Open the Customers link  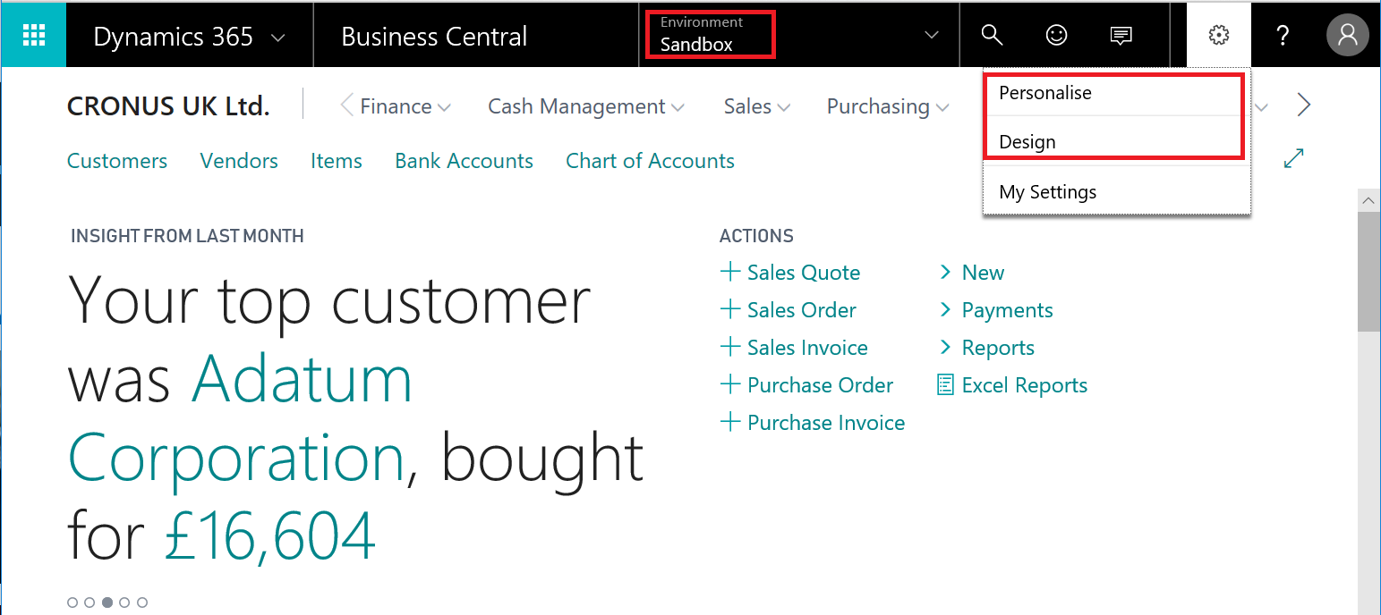tap(117, 161)
